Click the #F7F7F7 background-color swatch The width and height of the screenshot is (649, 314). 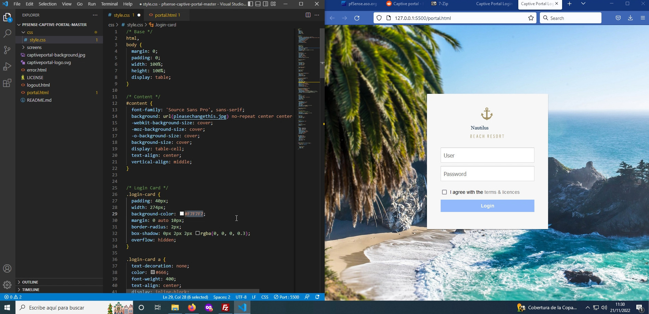182,214
